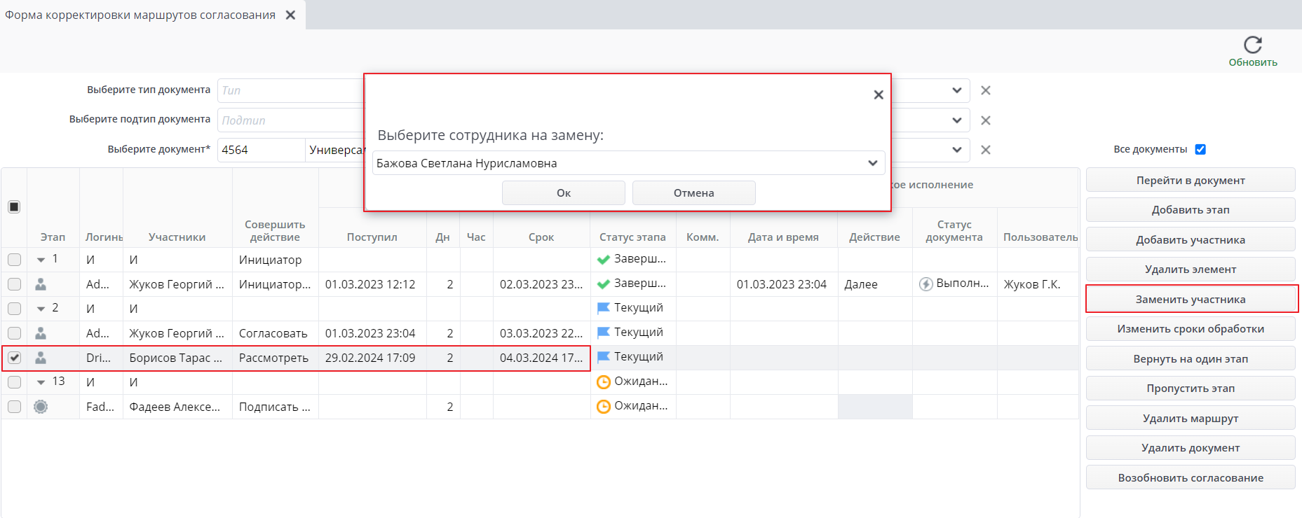The width and height of the screenshot is (1302, 518).
Task: Click the Отмена button in dialog
Action: (x=693, y=193)
